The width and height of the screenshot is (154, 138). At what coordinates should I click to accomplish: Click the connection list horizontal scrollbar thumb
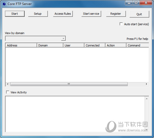(x=69, y=84)
